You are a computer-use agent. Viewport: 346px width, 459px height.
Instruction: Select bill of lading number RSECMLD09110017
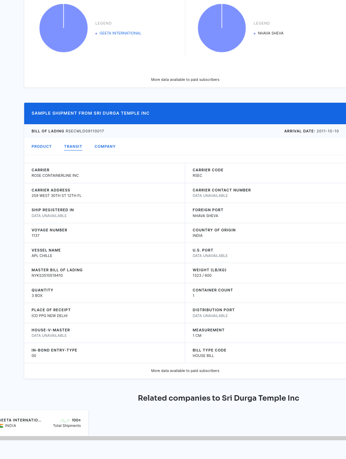[85, 131]
